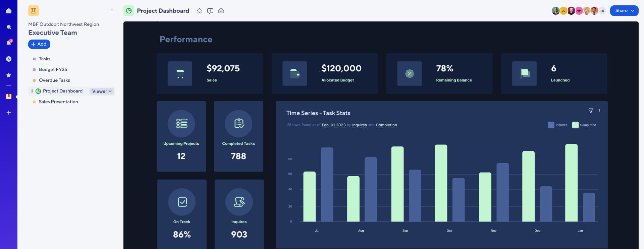Click the 12 Upcoming Projects value

point(181,156)
